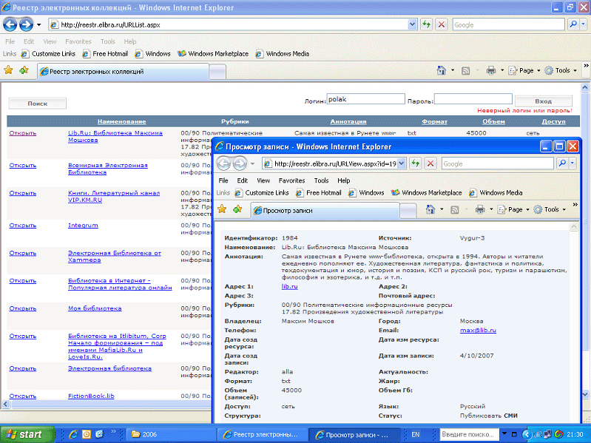This screenshot has height=443, width=591.
Task: Click the Windows Start button
Action: (24, 434)
